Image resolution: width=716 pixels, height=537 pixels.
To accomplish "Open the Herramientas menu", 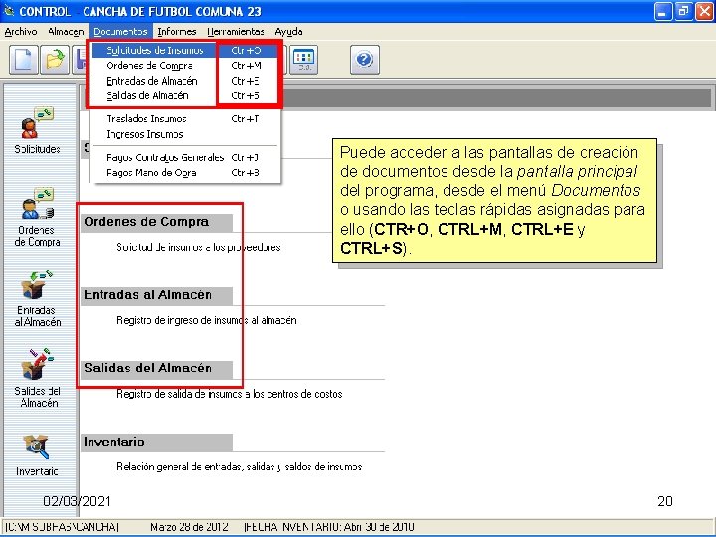I will (x=236, y=32).
